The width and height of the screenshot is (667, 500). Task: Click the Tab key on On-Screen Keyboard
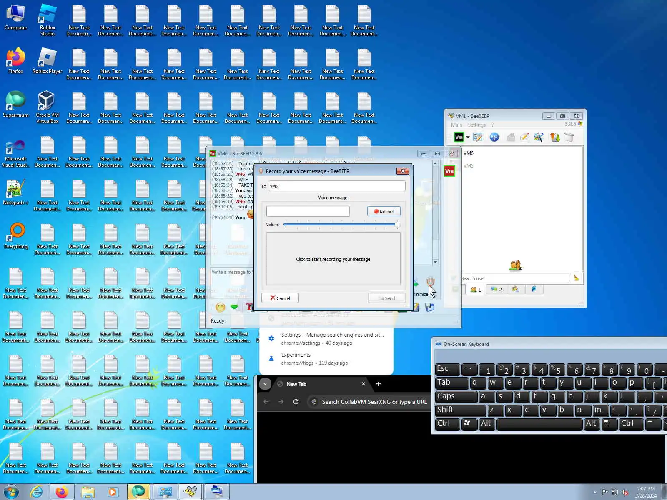pos(452,382)
